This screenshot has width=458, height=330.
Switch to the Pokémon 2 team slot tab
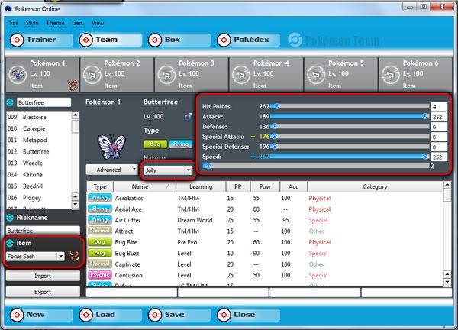(117, 75)
